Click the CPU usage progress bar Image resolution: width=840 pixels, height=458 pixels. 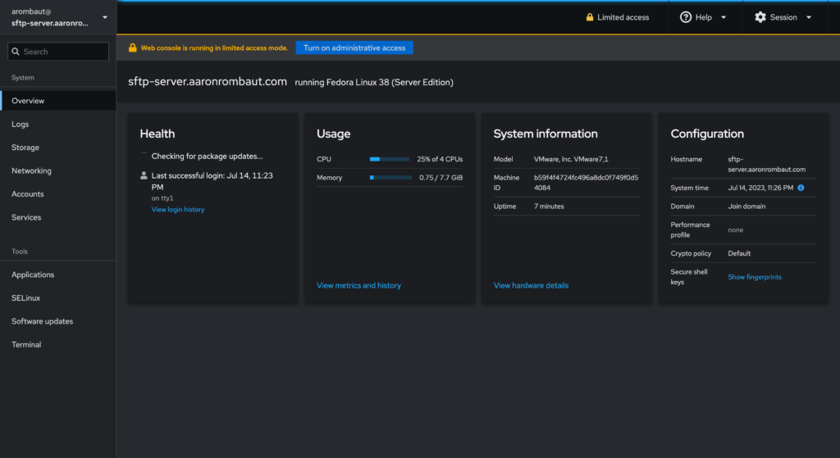[390, 159]
